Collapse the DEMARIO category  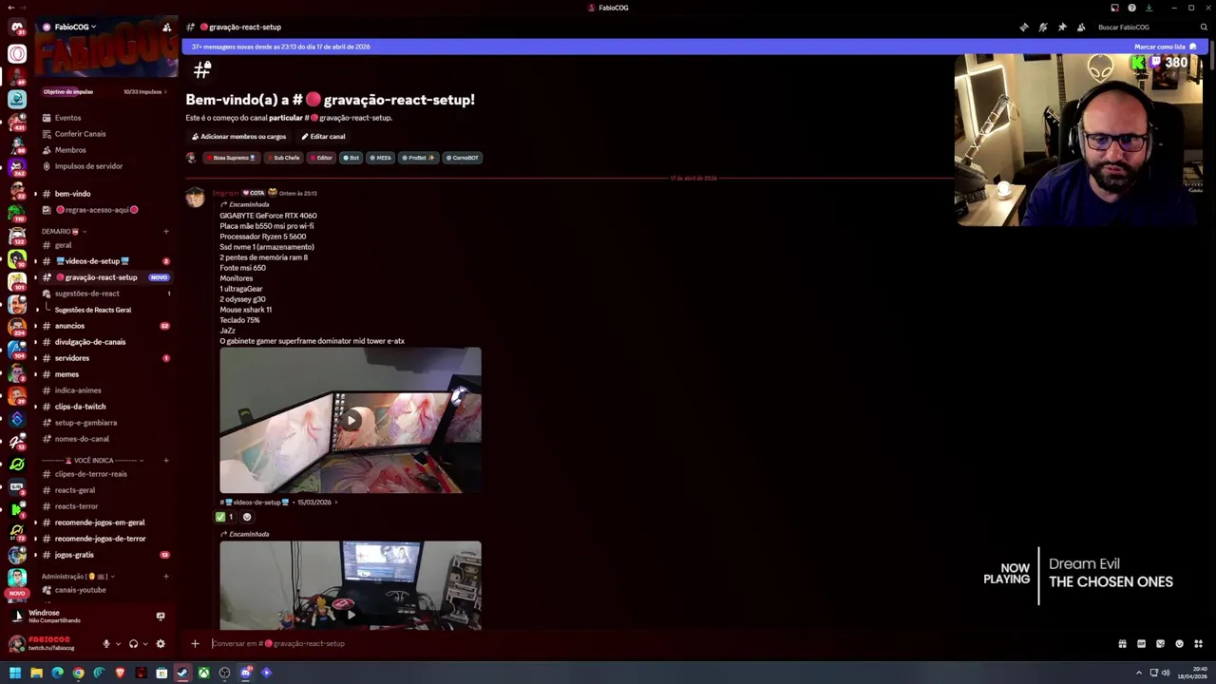(63, 231)
